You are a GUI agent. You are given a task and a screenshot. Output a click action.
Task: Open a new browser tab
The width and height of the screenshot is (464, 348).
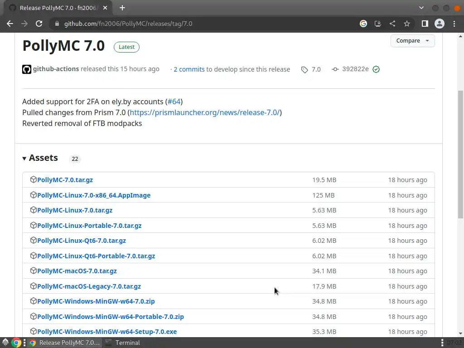click(x=122, y=8)
